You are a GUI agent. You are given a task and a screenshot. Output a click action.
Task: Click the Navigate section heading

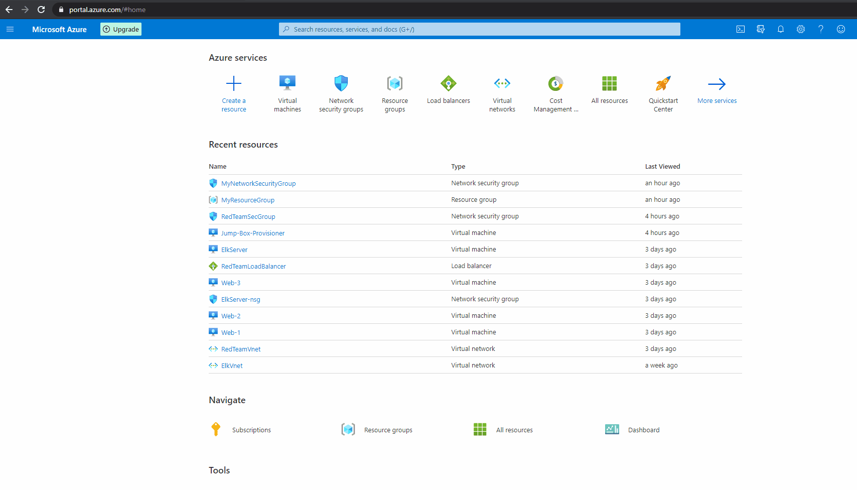pos(227,400)
